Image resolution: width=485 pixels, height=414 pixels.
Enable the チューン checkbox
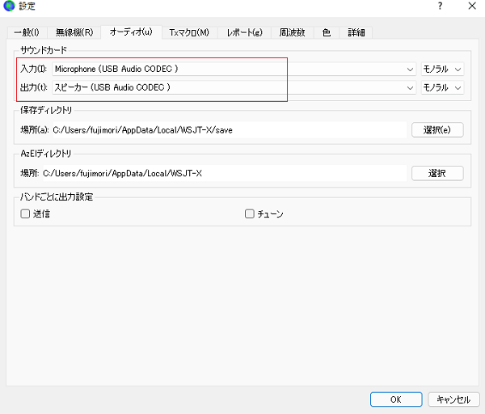point(250,214)
